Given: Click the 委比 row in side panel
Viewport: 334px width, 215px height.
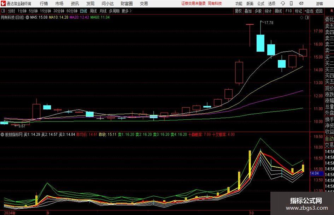Looking at the screenshot, I should (329, 19).
